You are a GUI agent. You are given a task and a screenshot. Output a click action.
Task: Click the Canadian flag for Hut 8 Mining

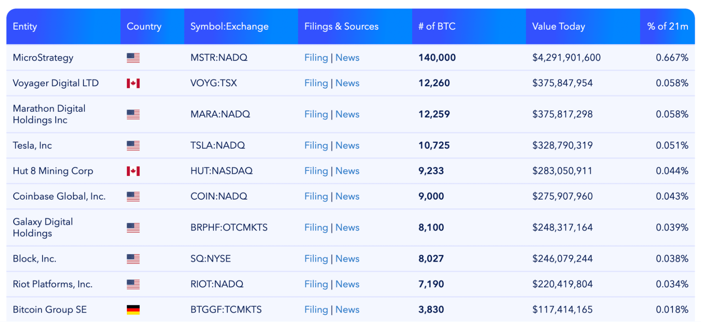(x=133, y=171)
